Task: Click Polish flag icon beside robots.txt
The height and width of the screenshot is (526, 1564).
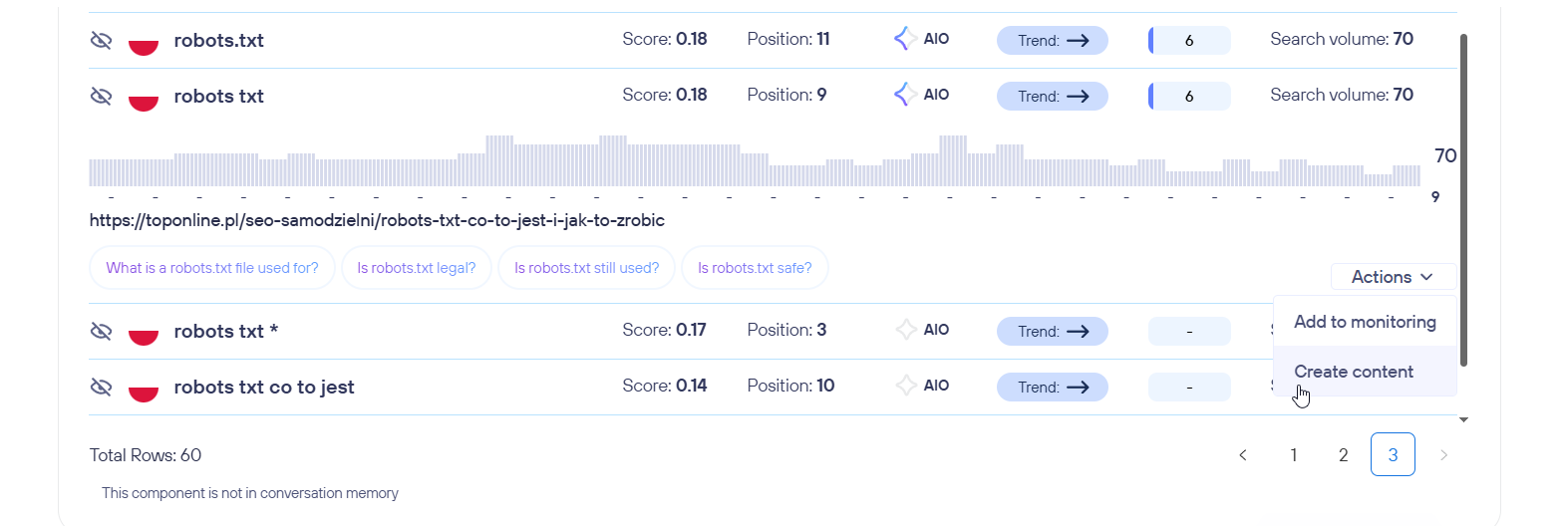Action: 144,42
